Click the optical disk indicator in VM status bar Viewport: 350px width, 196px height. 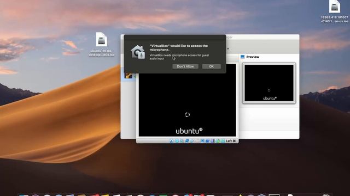pyautogui.click(x=177, y=141)
